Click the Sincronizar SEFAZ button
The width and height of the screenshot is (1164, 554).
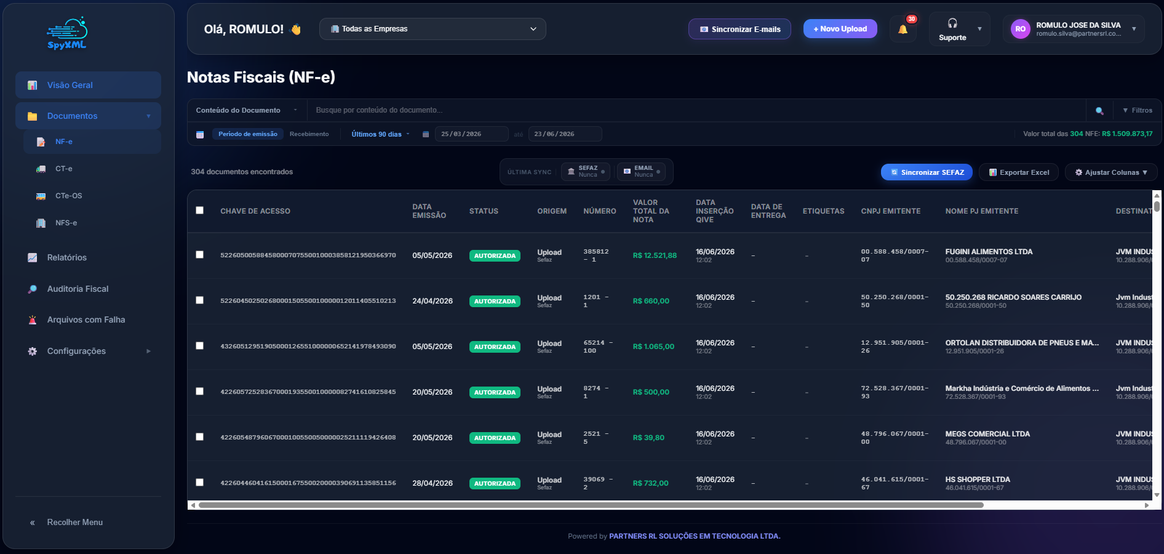pyautogui.click(x=927, y=172)
